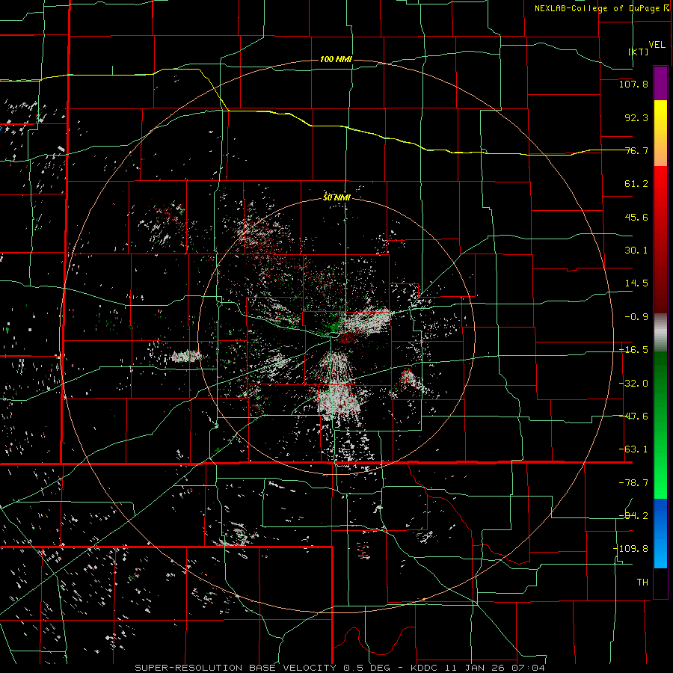Click the 14.5 velocity scale value
This screenshot has width=673, height=673.
point(636,283)
